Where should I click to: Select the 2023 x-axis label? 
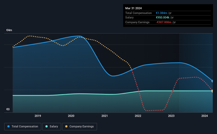(171, 116)
